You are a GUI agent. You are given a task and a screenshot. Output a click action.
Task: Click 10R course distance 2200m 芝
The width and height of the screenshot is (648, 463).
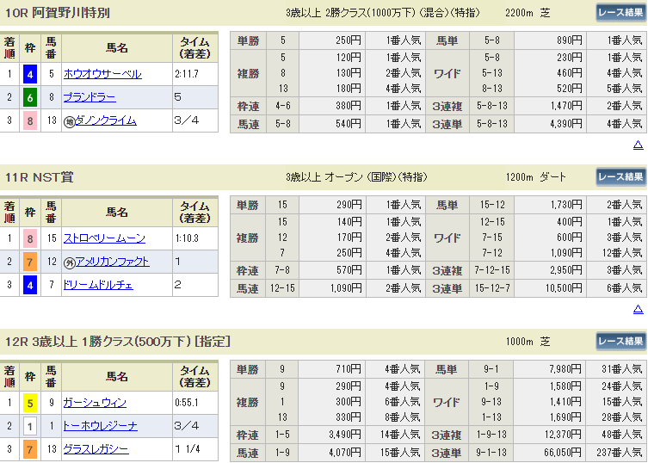pos(528,13)
